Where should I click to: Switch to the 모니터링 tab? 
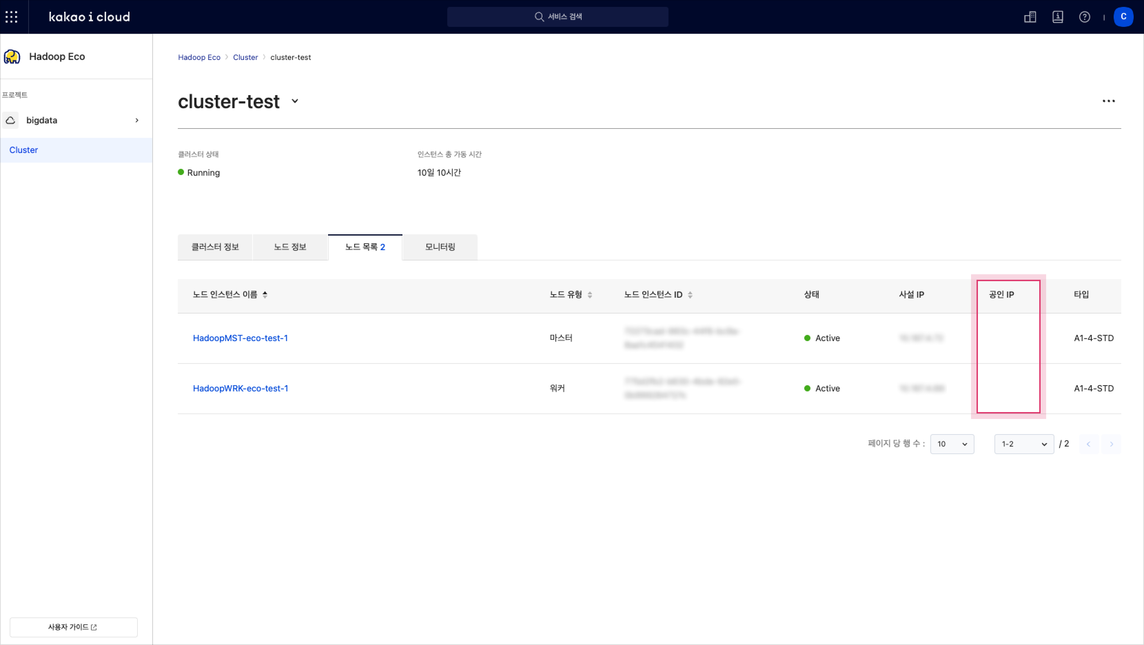click(x=440, y=247)
